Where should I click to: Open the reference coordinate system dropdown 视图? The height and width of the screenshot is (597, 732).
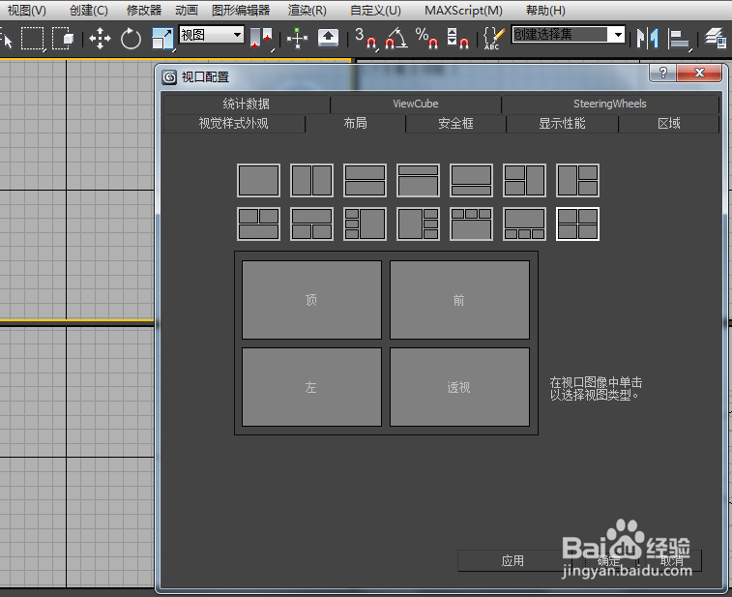tap(212, 35)
